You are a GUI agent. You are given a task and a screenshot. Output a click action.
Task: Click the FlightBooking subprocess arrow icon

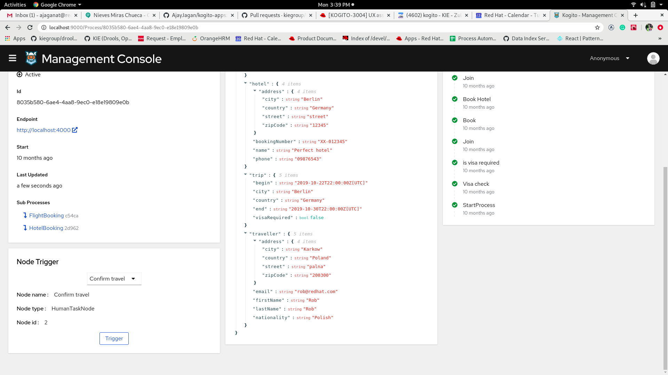[25, 215]
